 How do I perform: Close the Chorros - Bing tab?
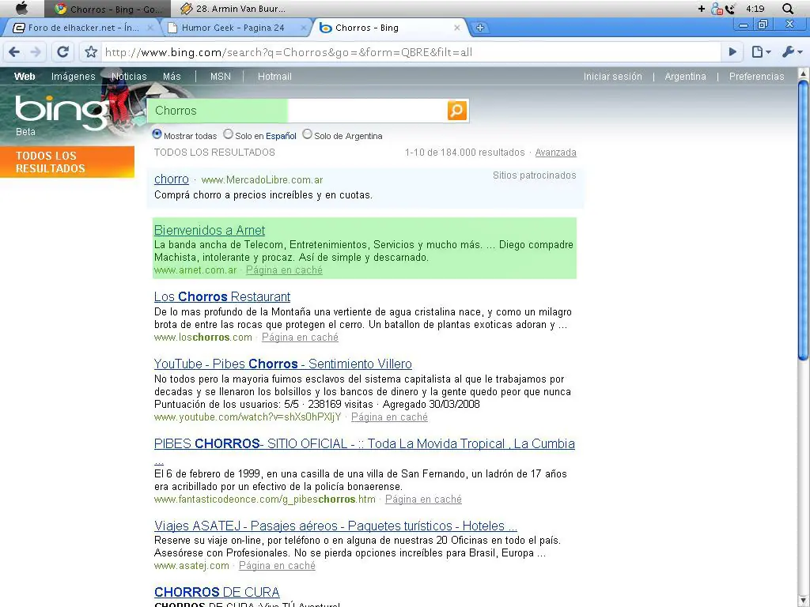456,28
